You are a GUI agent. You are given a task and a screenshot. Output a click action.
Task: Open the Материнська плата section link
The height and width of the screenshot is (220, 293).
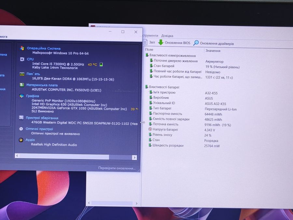pos(42,85)
